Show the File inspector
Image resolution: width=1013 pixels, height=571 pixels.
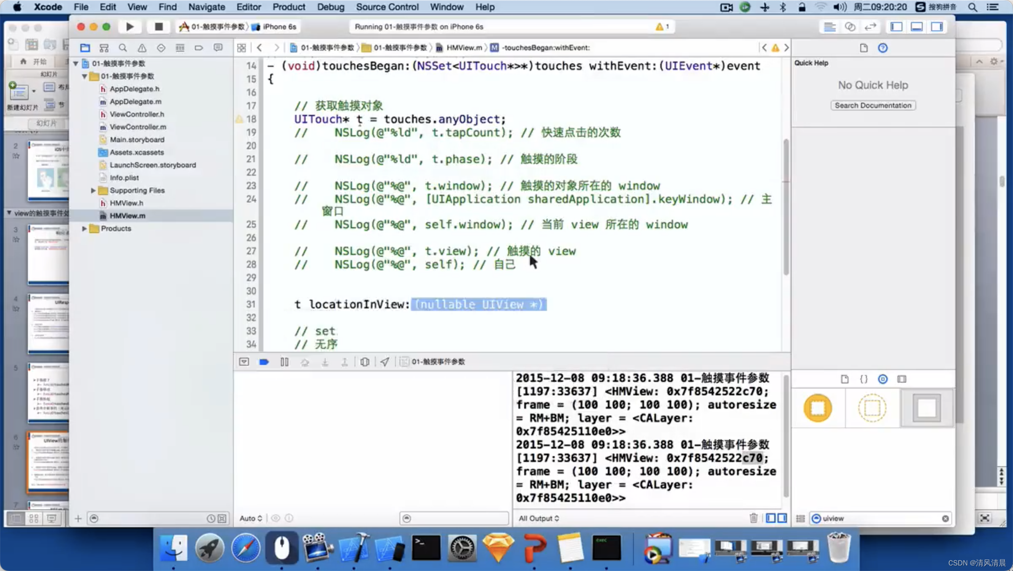[864, 48]
